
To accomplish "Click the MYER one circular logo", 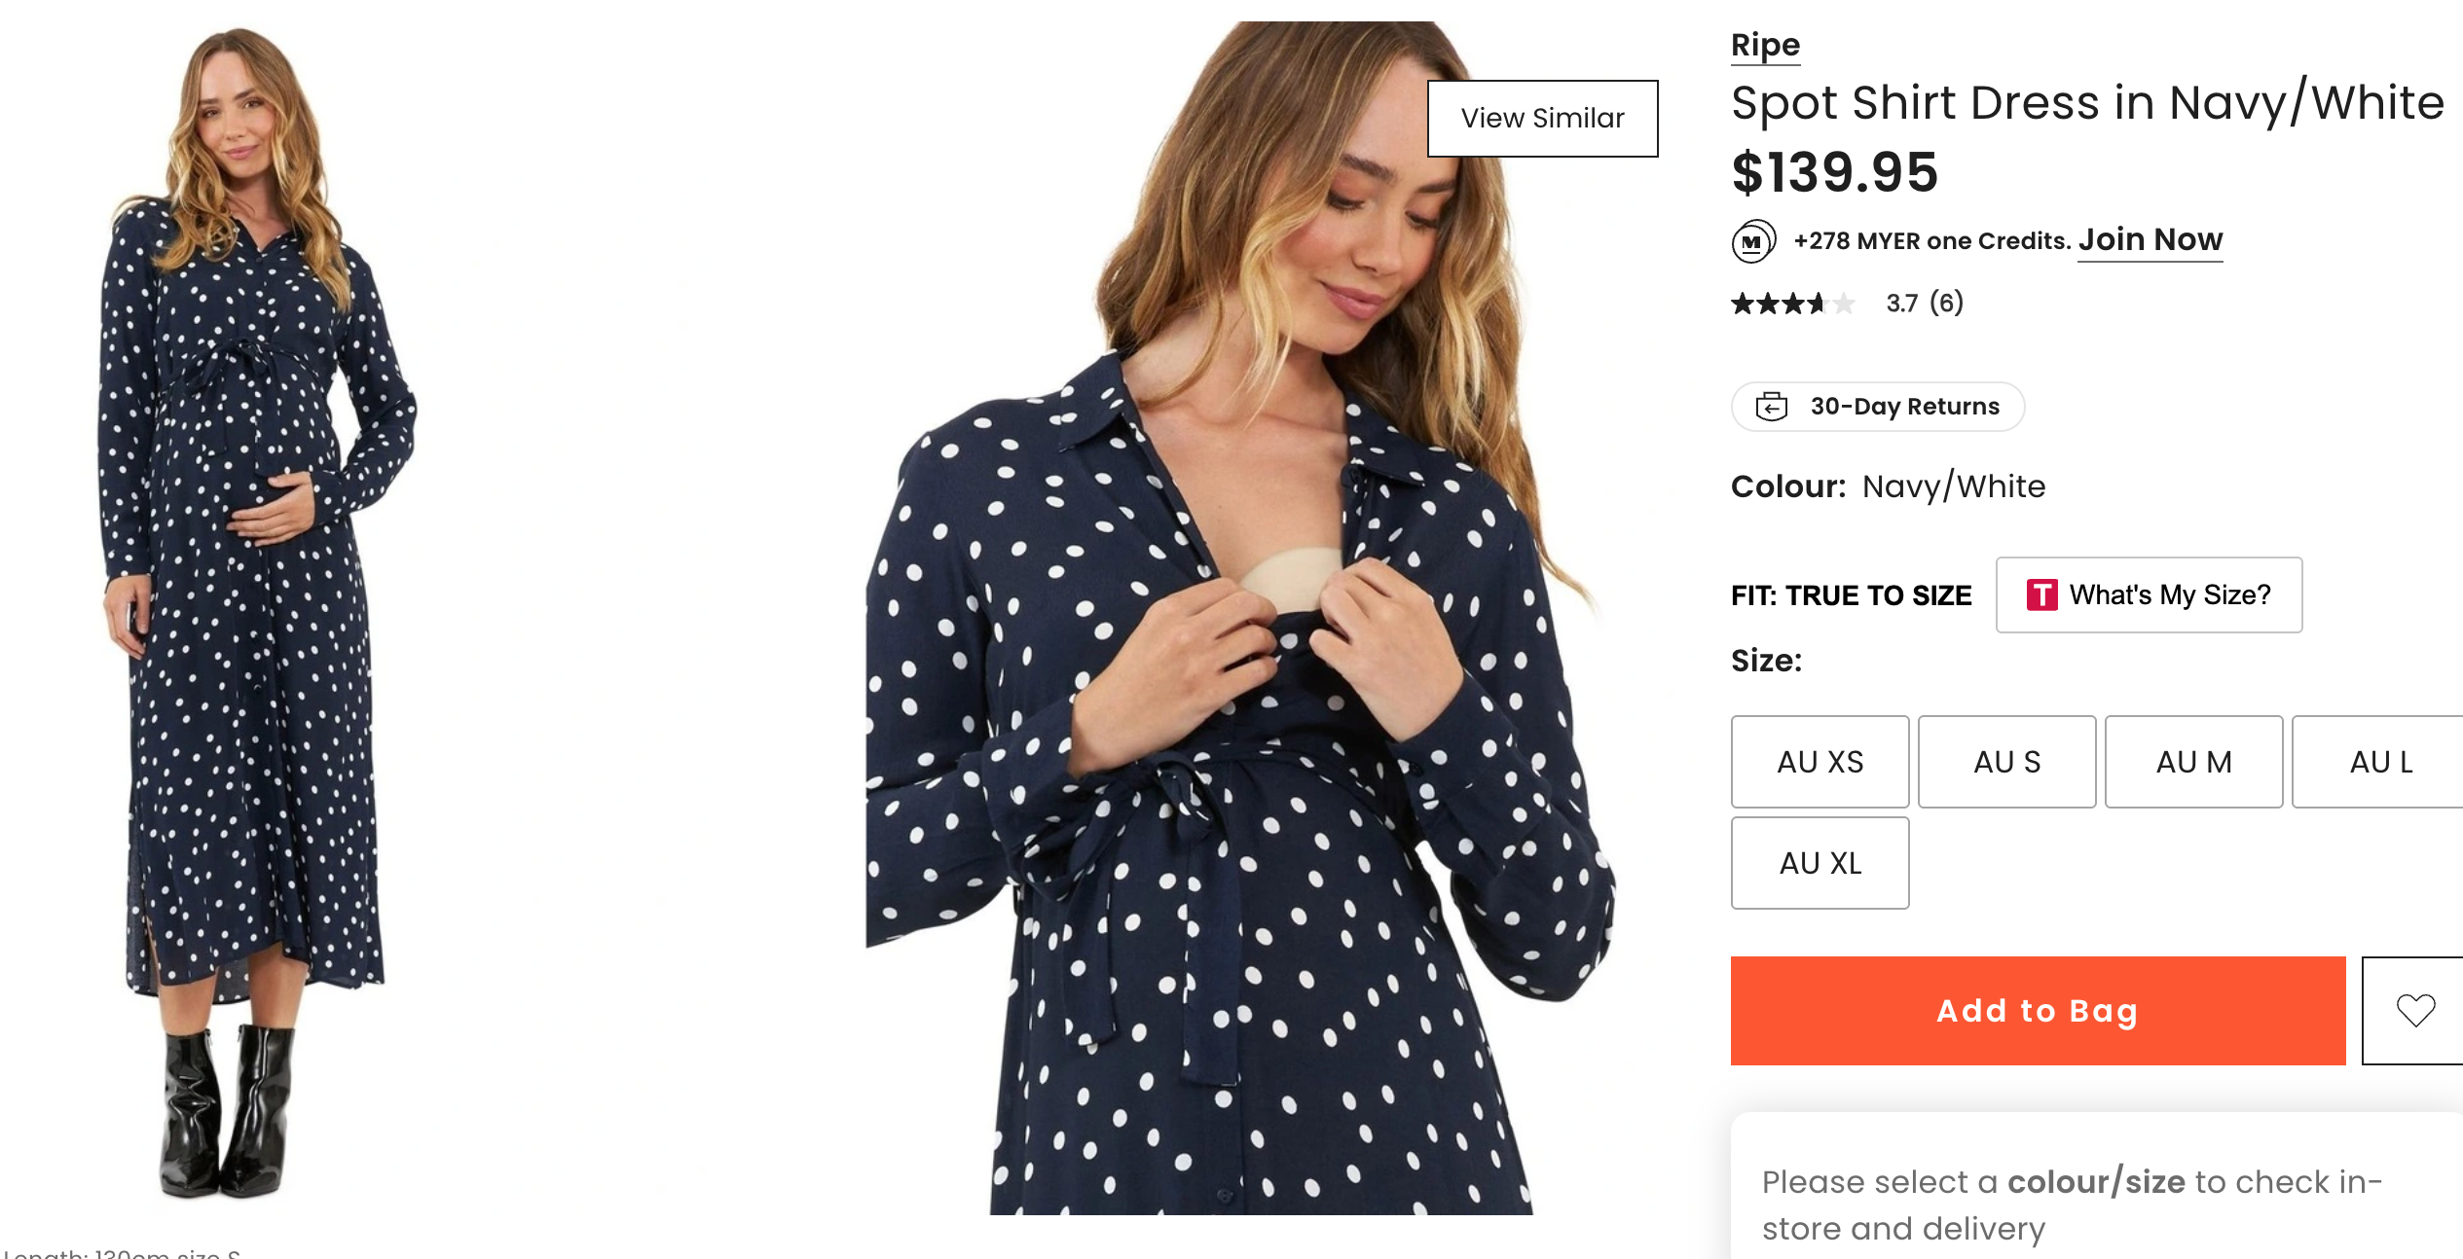I will (x=1753, y=241).
